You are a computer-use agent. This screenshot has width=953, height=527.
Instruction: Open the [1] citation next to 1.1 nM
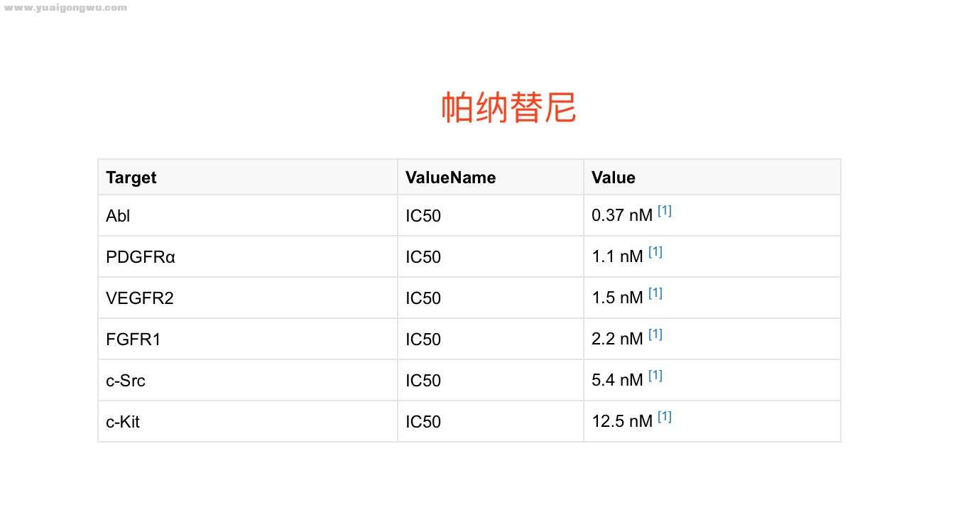pyautogui.click(x=655, y=252)
